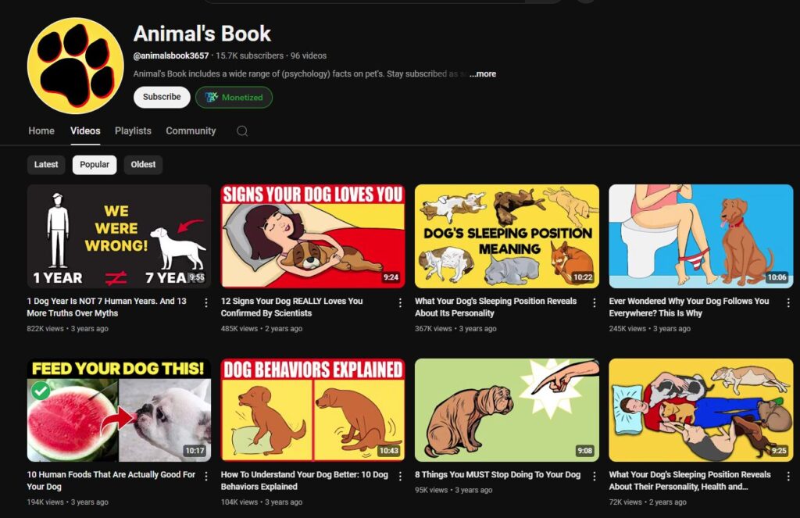This screenshot has height=518, width=800.
Task: Click the 'Animal's Book' channel name heading
Action: click(x=202, y=34)
